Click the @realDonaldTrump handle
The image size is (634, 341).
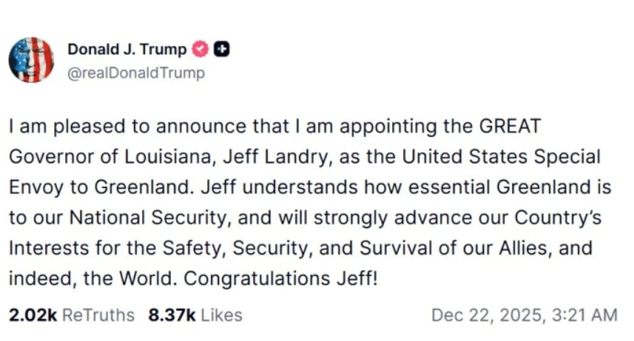click(136, 73)
